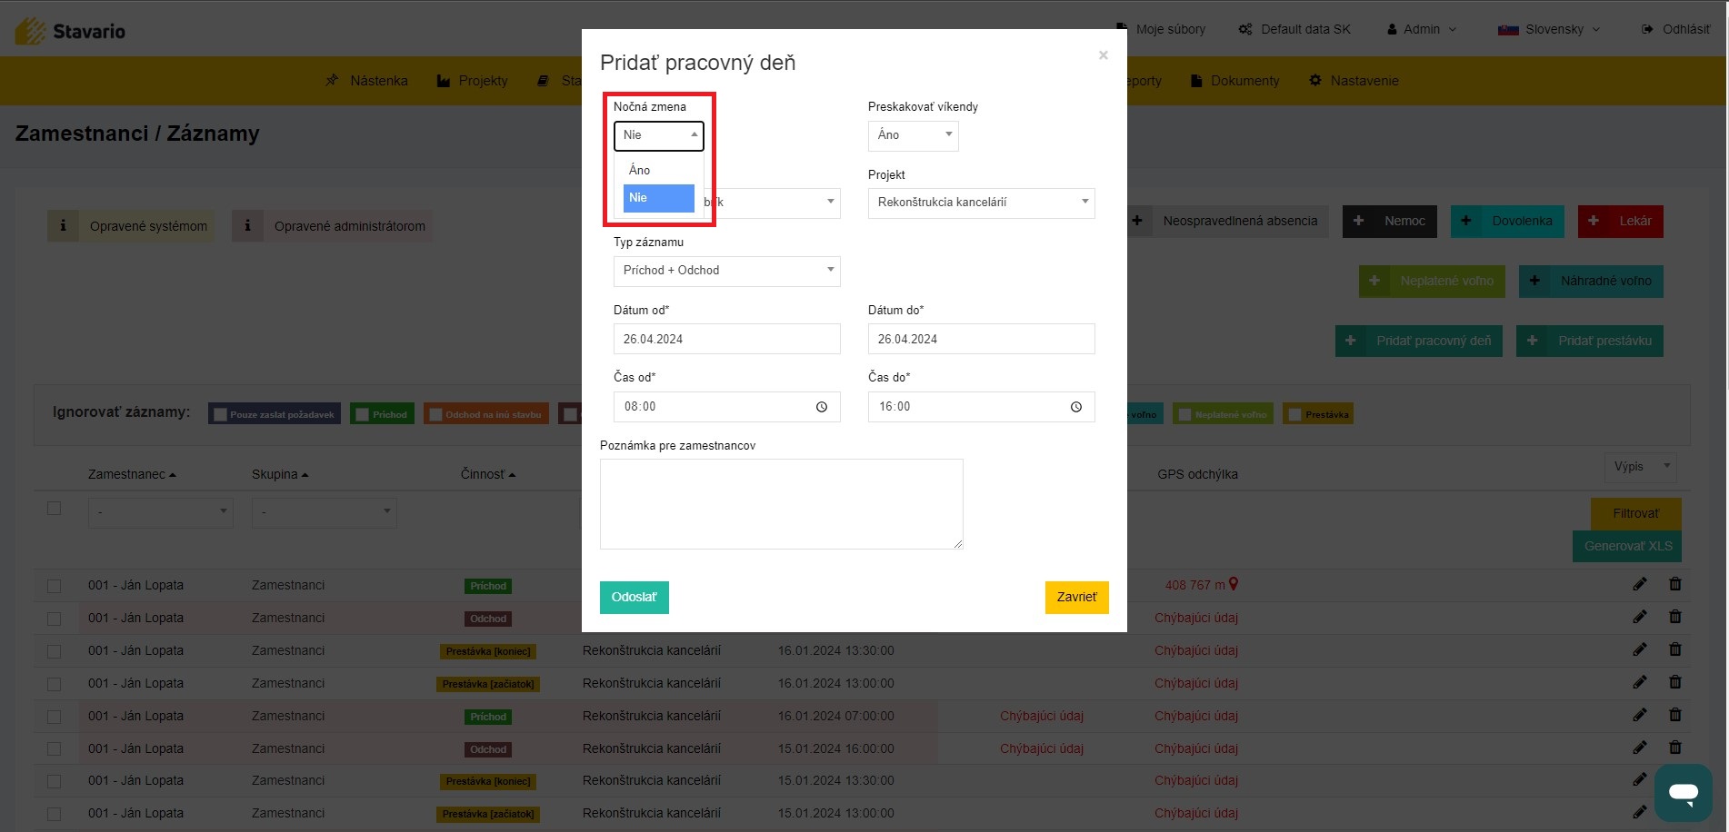
Task: Open the chat support widget icon
Action: coord(1684,793)
